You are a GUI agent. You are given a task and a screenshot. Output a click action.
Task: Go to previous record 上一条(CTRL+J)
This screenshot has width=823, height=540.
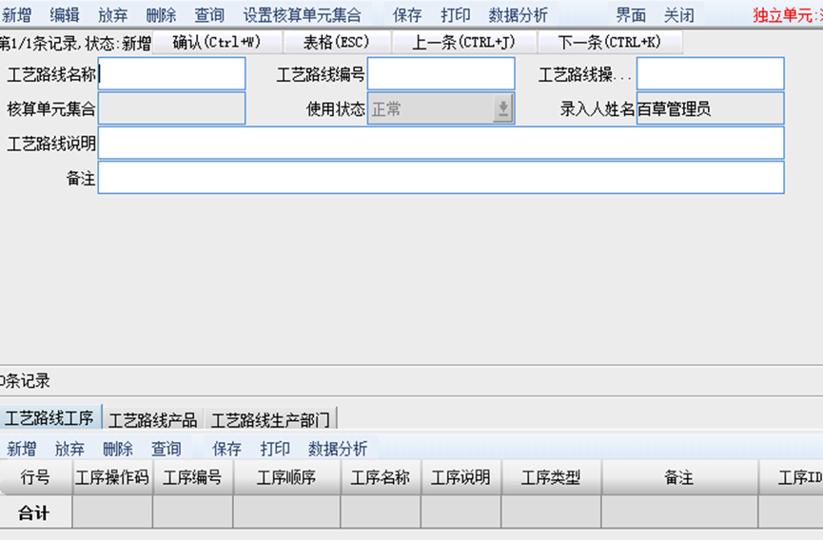tap(464, 42)
